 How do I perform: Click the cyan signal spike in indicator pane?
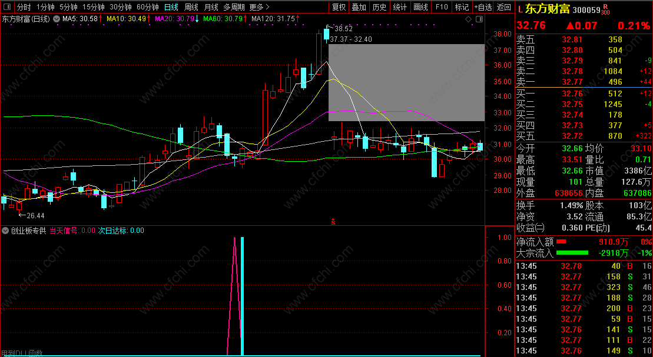point(242,296)
